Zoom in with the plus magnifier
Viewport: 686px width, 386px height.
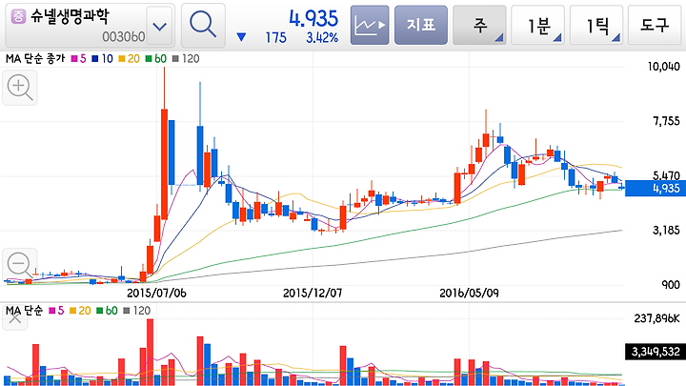[x=20, y=88]
